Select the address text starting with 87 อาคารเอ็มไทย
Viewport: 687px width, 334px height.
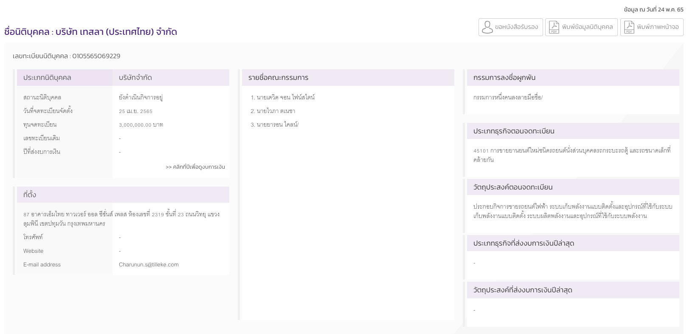click(121, 219)
